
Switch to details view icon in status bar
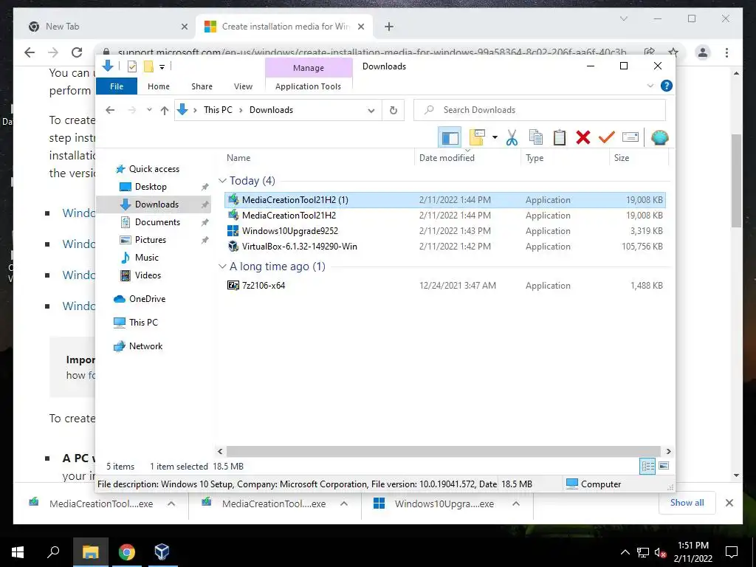(647, 466)
